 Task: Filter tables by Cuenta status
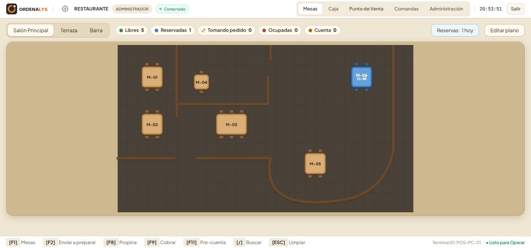322,30
